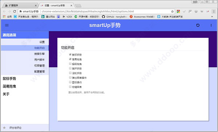Click the smartUp手势 header title
This screenshot has height=132, width=218.
click(105, 25)
